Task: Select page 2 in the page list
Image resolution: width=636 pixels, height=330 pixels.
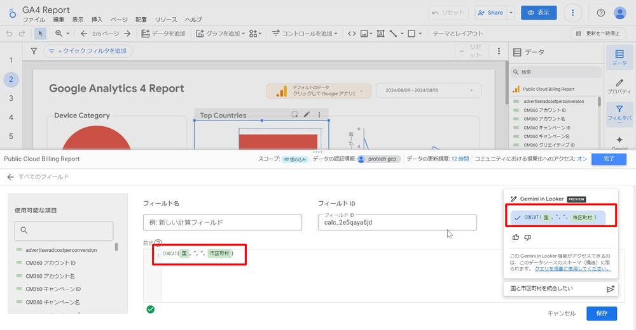Action: 10,79
